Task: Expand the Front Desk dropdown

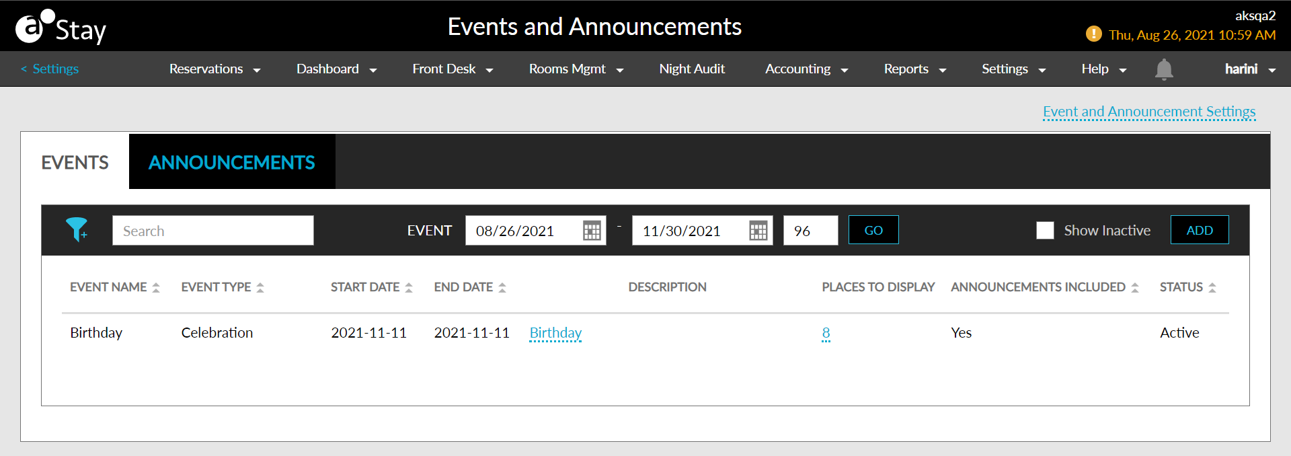Action: click(x=453, y=69)
